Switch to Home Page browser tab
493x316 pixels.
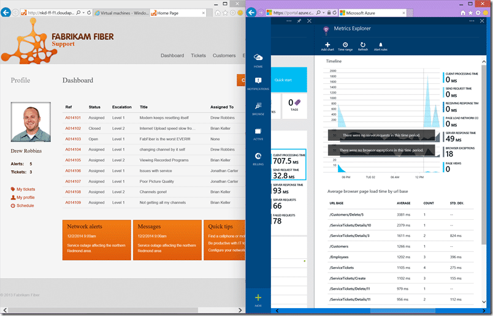(178, 13)
